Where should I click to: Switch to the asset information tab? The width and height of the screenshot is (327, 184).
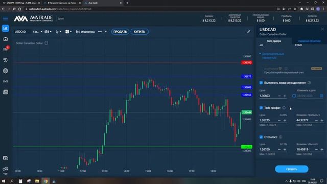(x=309, y=41)
